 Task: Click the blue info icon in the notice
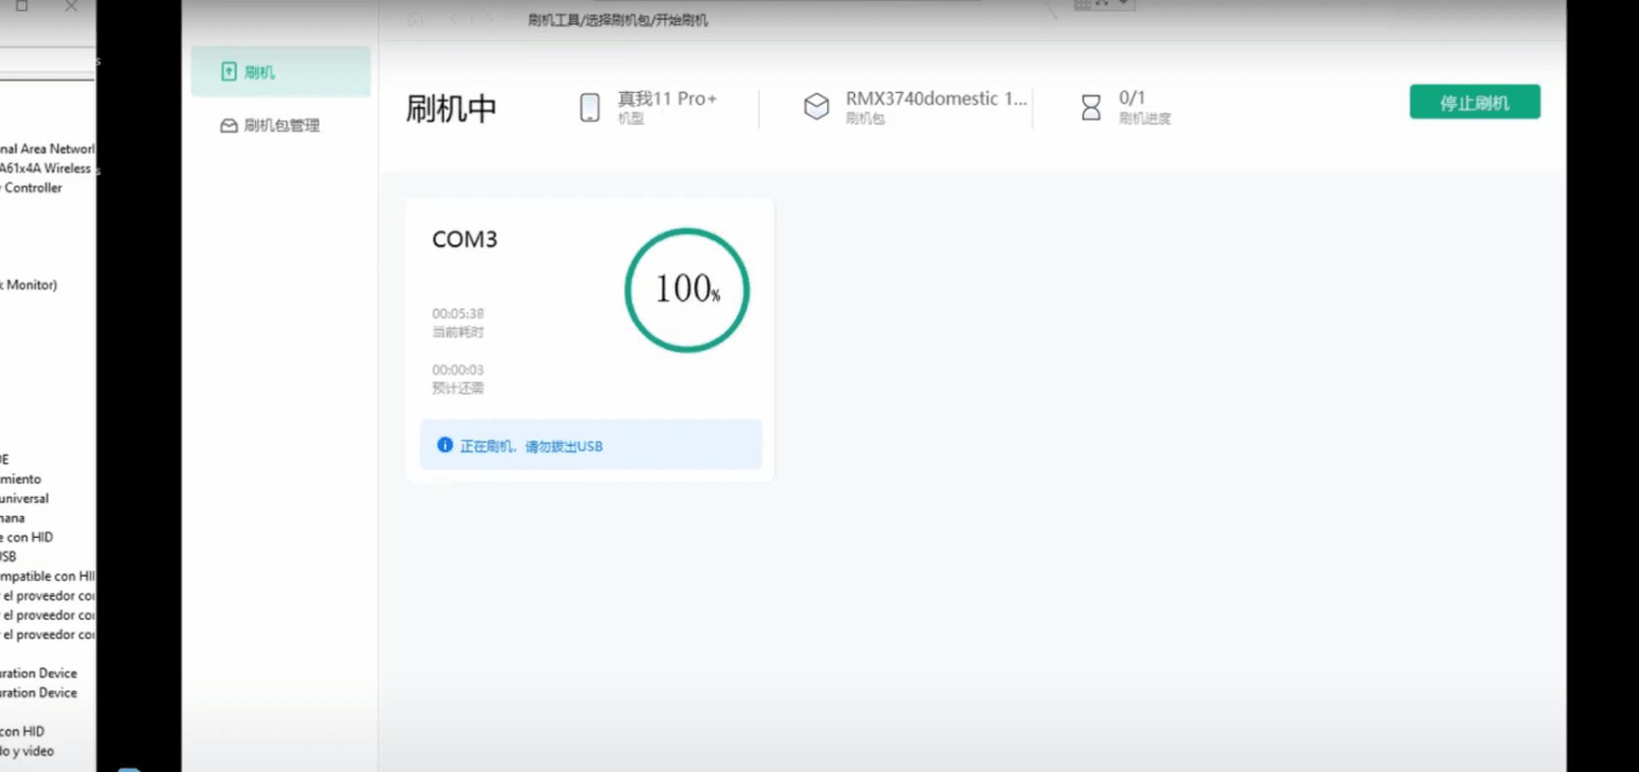point(445,445)
